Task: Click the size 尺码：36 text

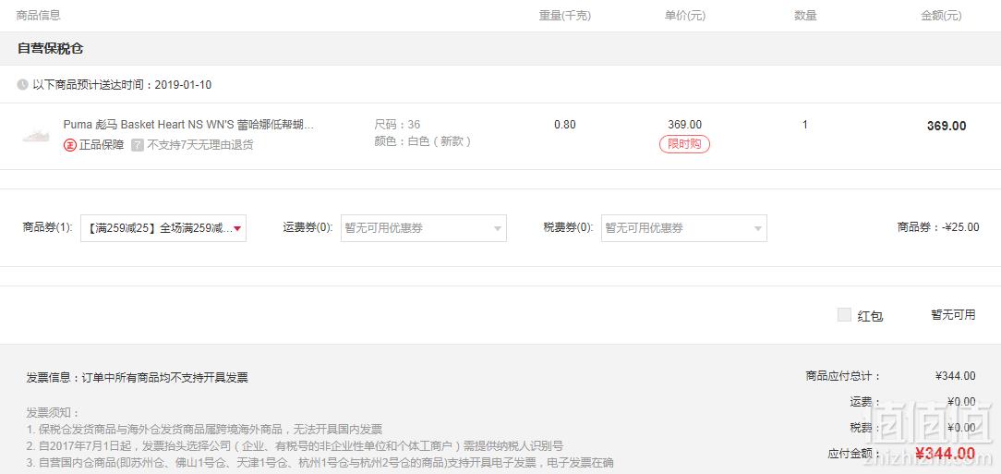Action: tap(397, 125)
